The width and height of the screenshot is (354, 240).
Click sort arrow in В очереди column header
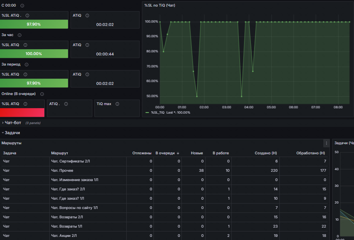pos(178,153)
